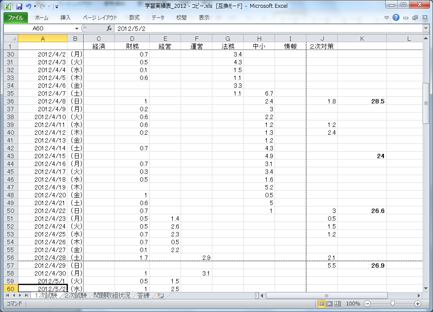Open the Name Box dropdown
This screenshot has width=433, height=312.
pos(77,28)
